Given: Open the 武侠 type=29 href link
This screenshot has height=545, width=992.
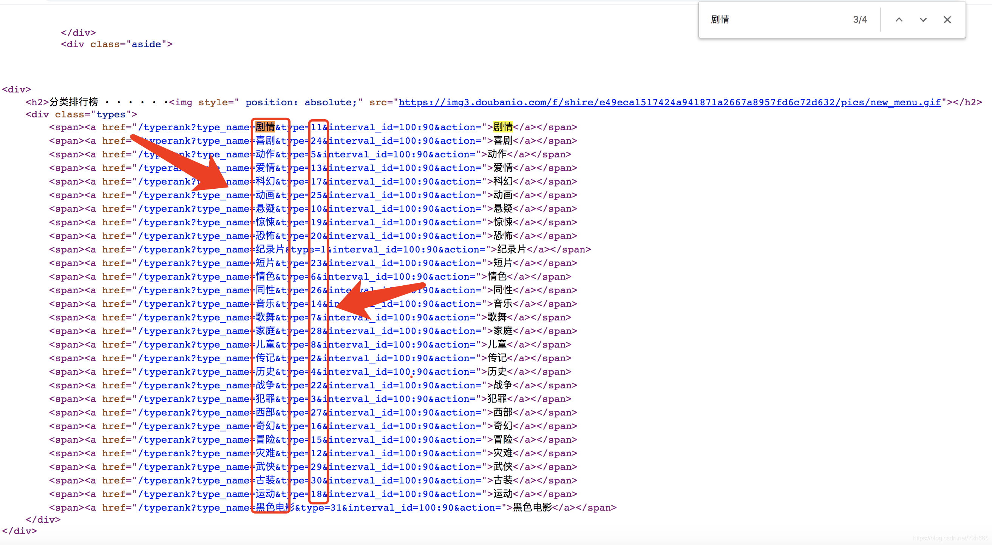Looking at the screenshot, I should click(x=310, y=467).
